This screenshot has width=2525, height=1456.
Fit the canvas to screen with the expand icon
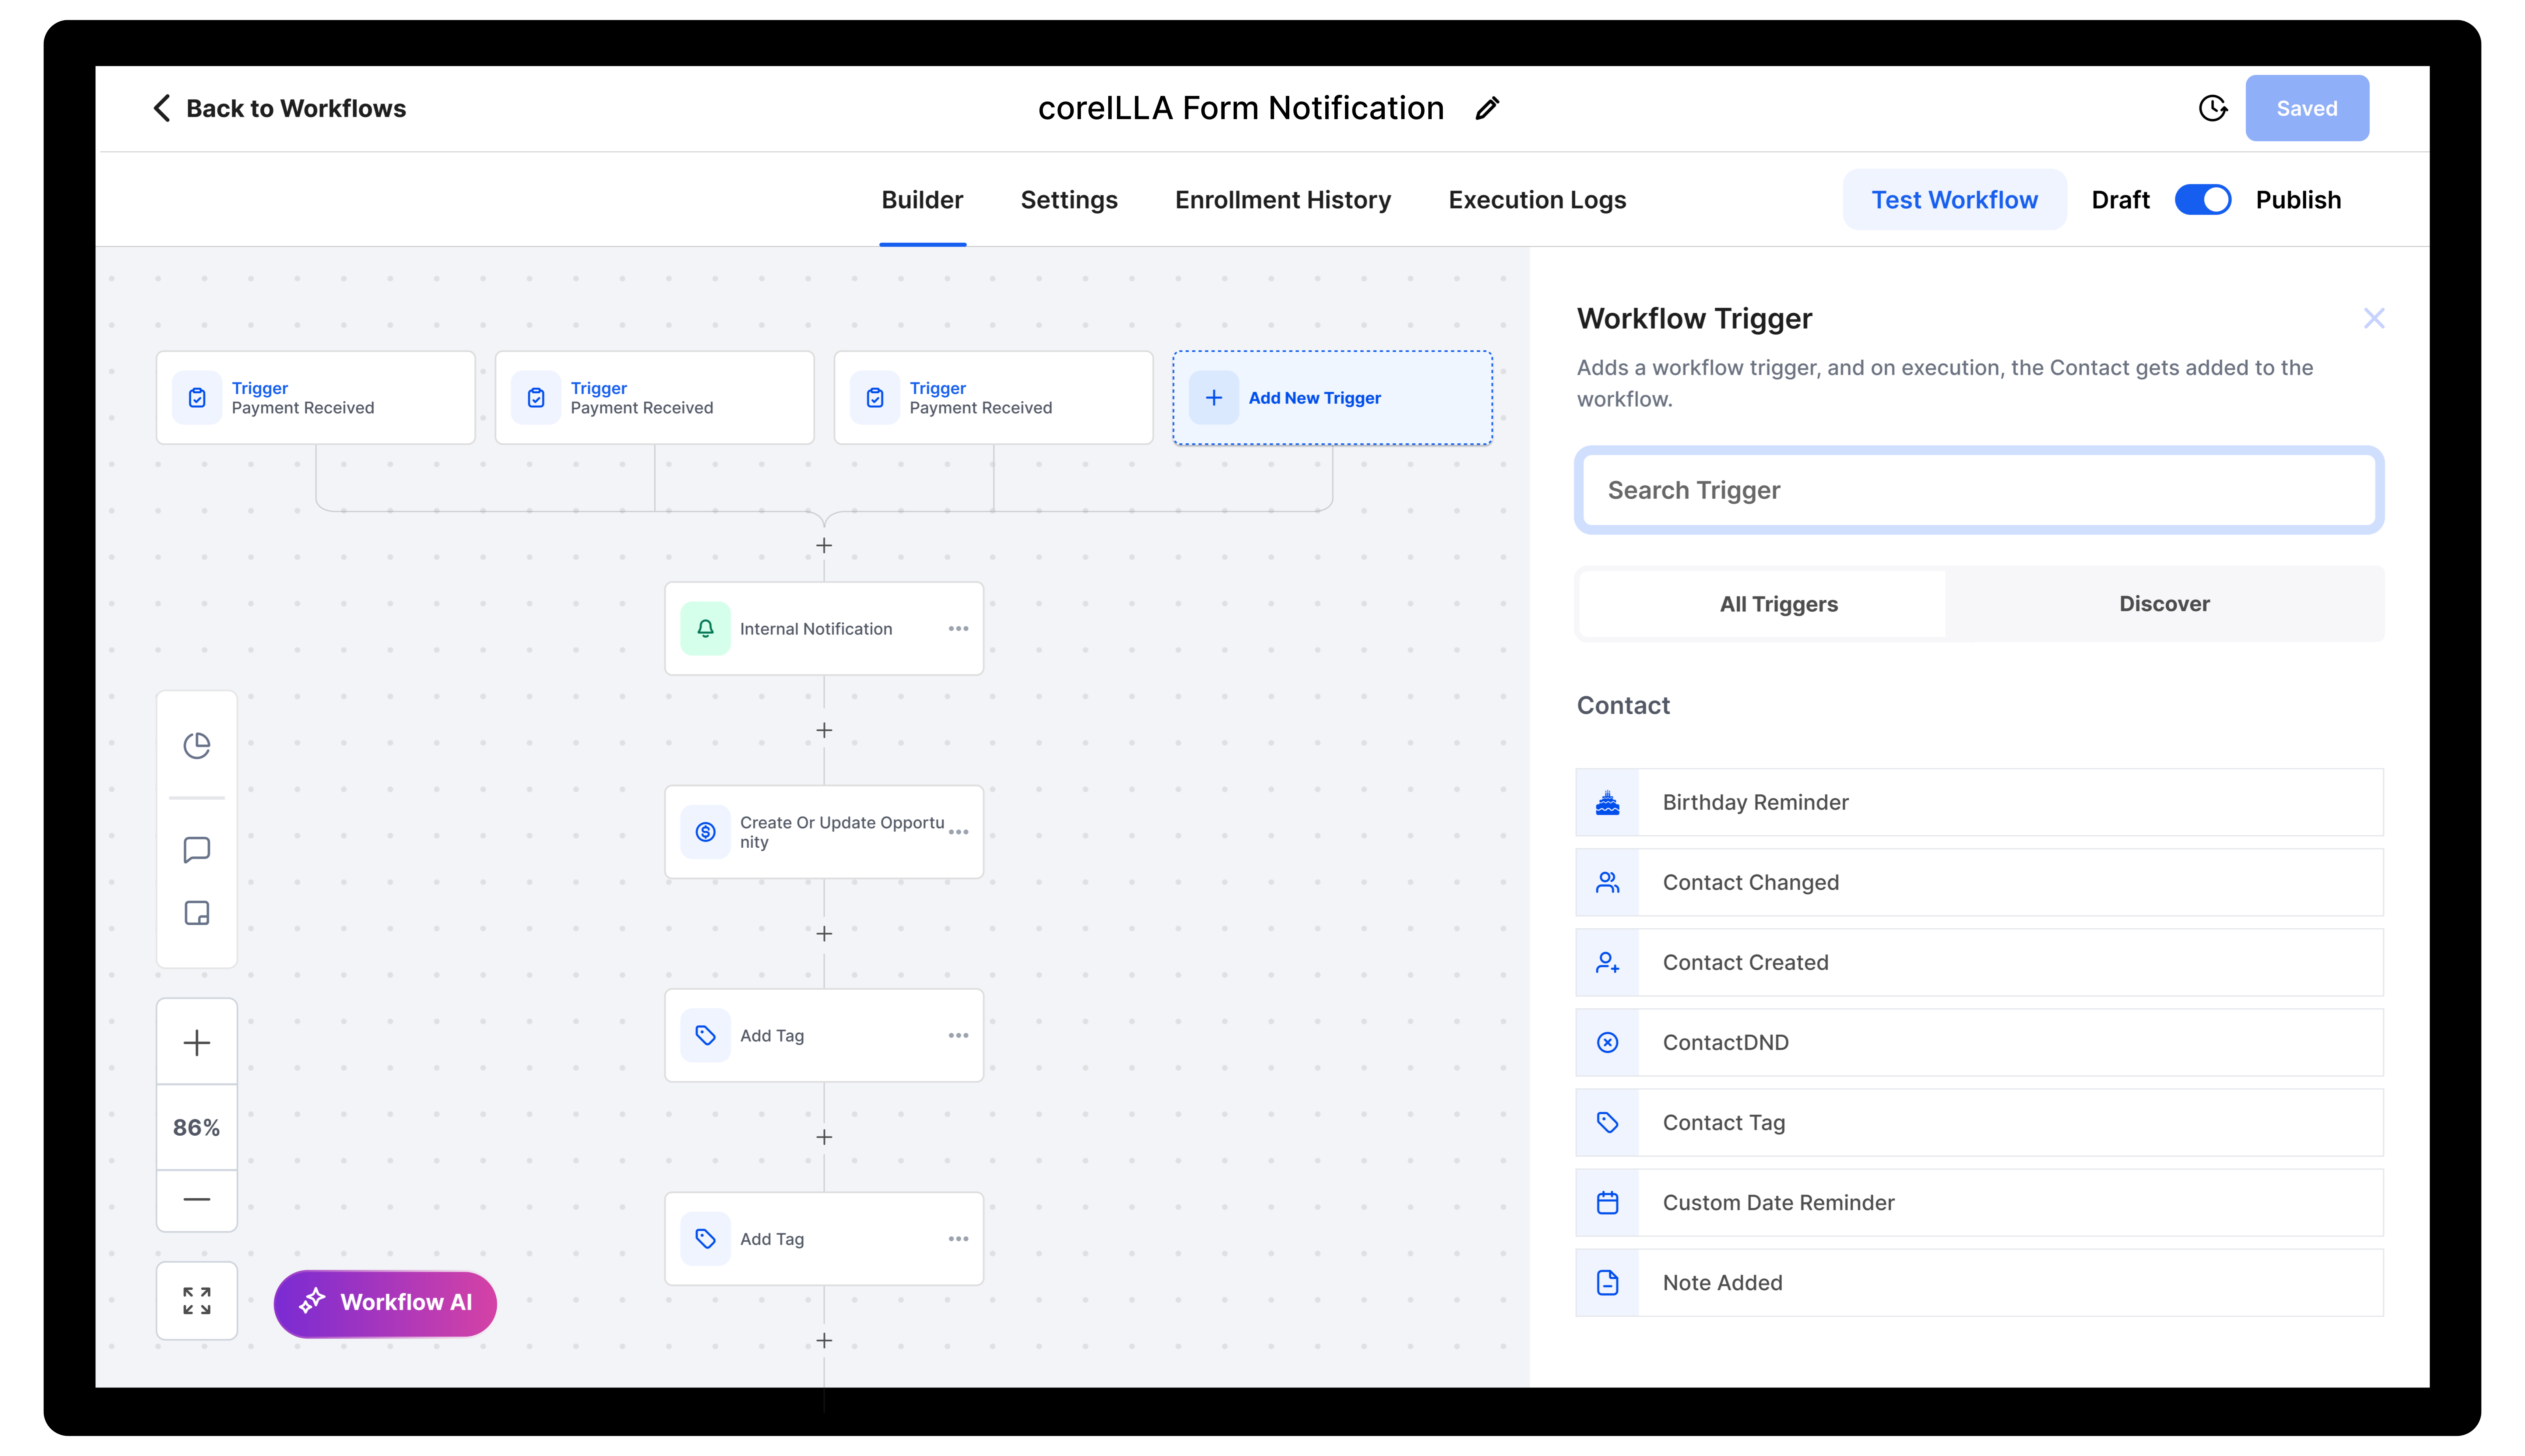pyautogui.click(x=197, y=1301)
